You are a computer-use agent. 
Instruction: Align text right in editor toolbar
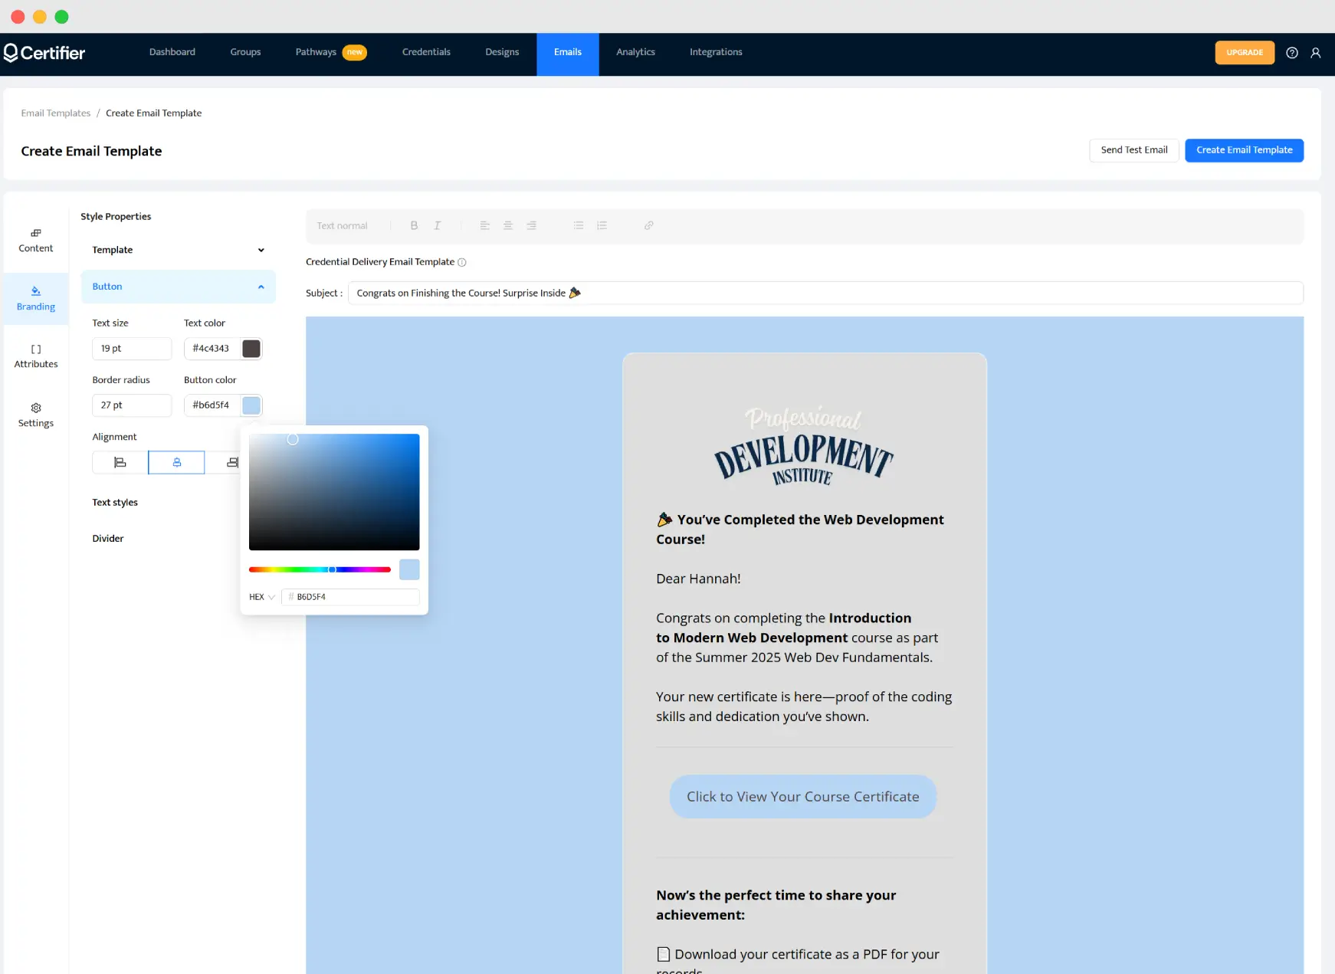pyautogui.click(x=531, y=225)
